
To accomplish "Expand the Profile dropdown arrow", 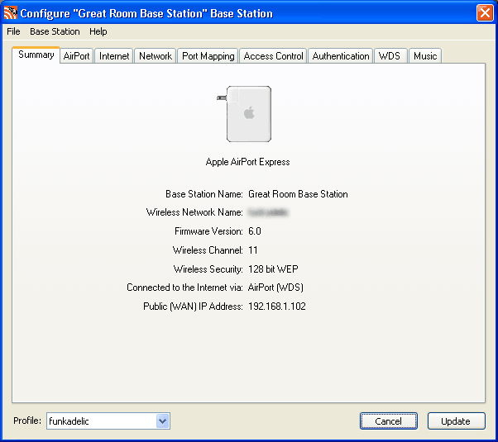I will [x=162, y=421].
